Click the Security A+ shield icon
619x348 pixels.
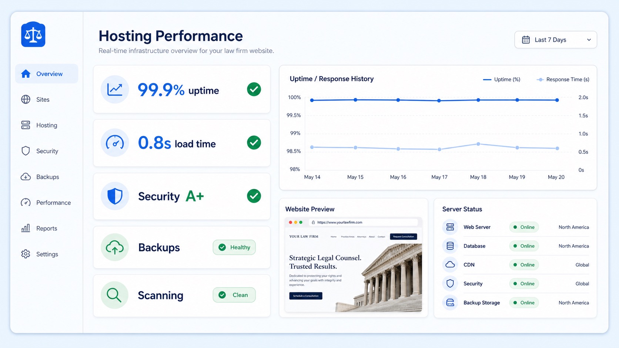click(115, 196)
